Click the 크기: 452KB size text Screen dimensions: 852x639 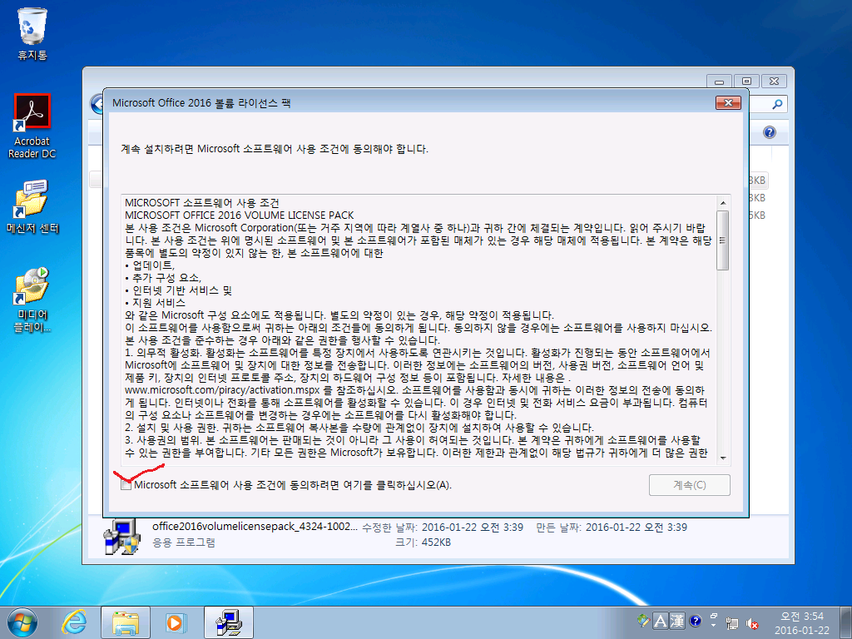[x=423, y=542]
